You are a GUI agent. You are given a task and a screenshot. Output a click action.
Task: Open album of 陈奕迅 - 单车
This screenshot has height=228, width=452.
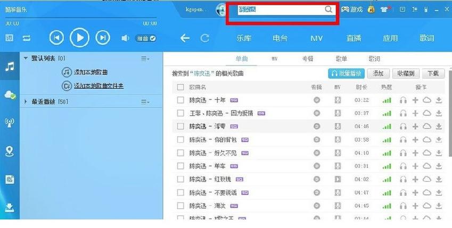pos(317,166)
